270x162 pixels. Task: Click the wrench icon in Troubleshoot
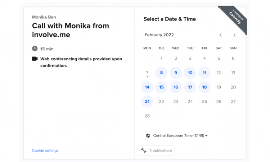[143, 151]
